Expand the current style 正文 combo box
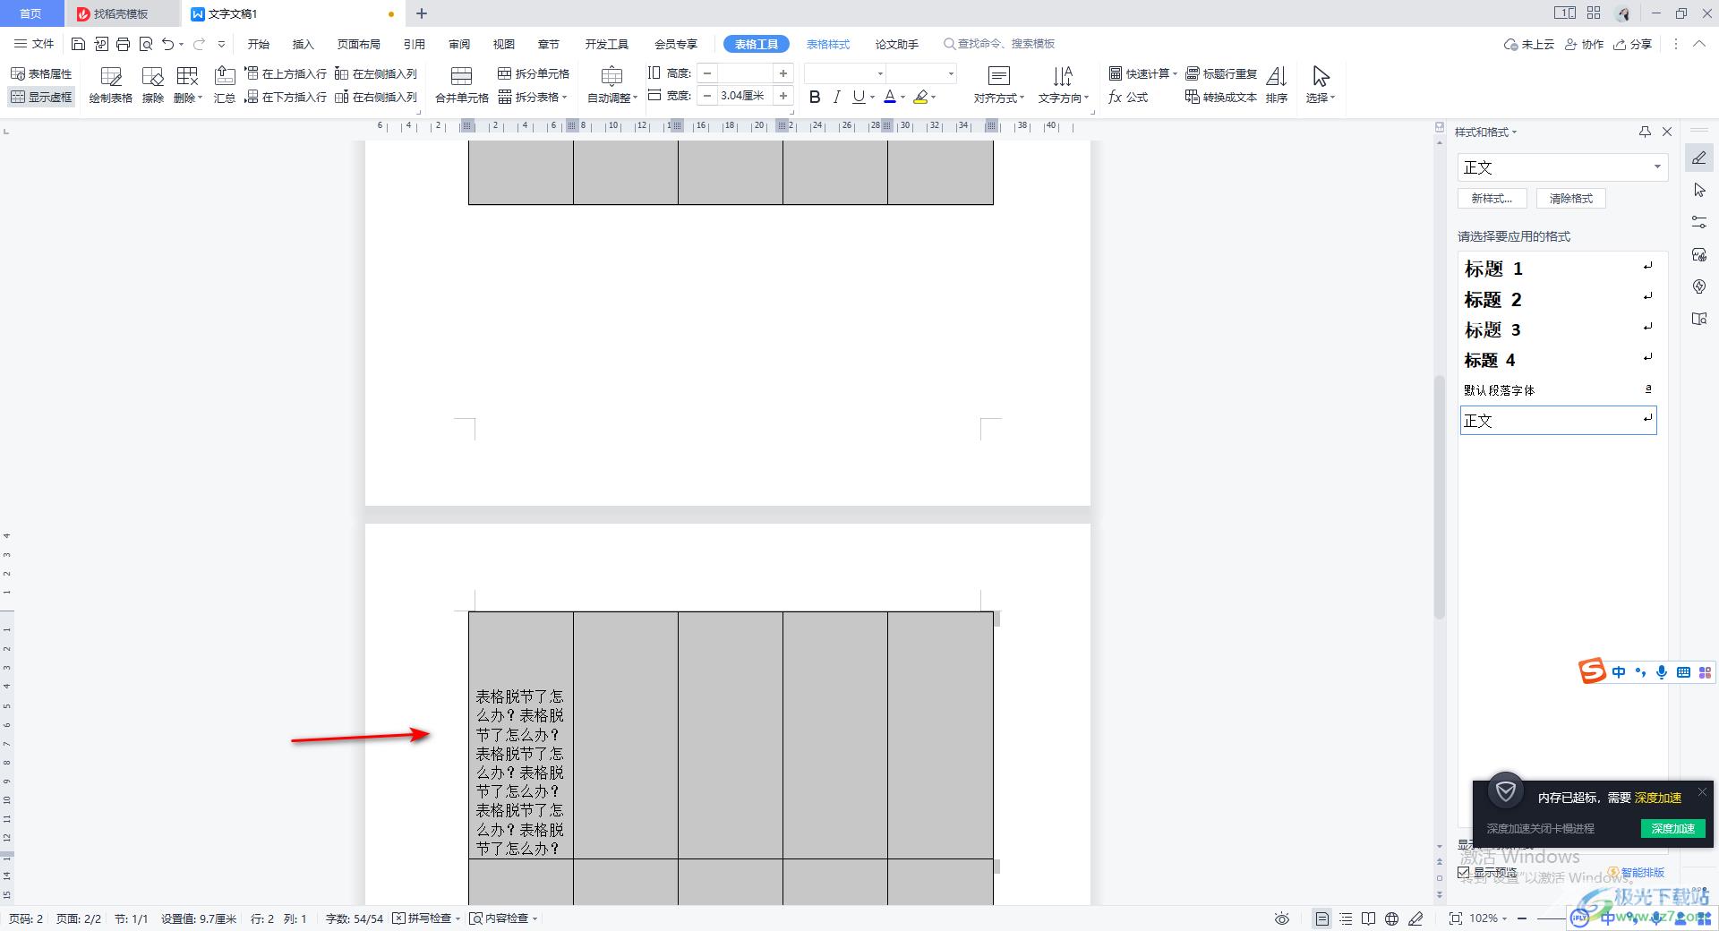The height and width of the screenshot is (931, 1719). pos(1657,167)
